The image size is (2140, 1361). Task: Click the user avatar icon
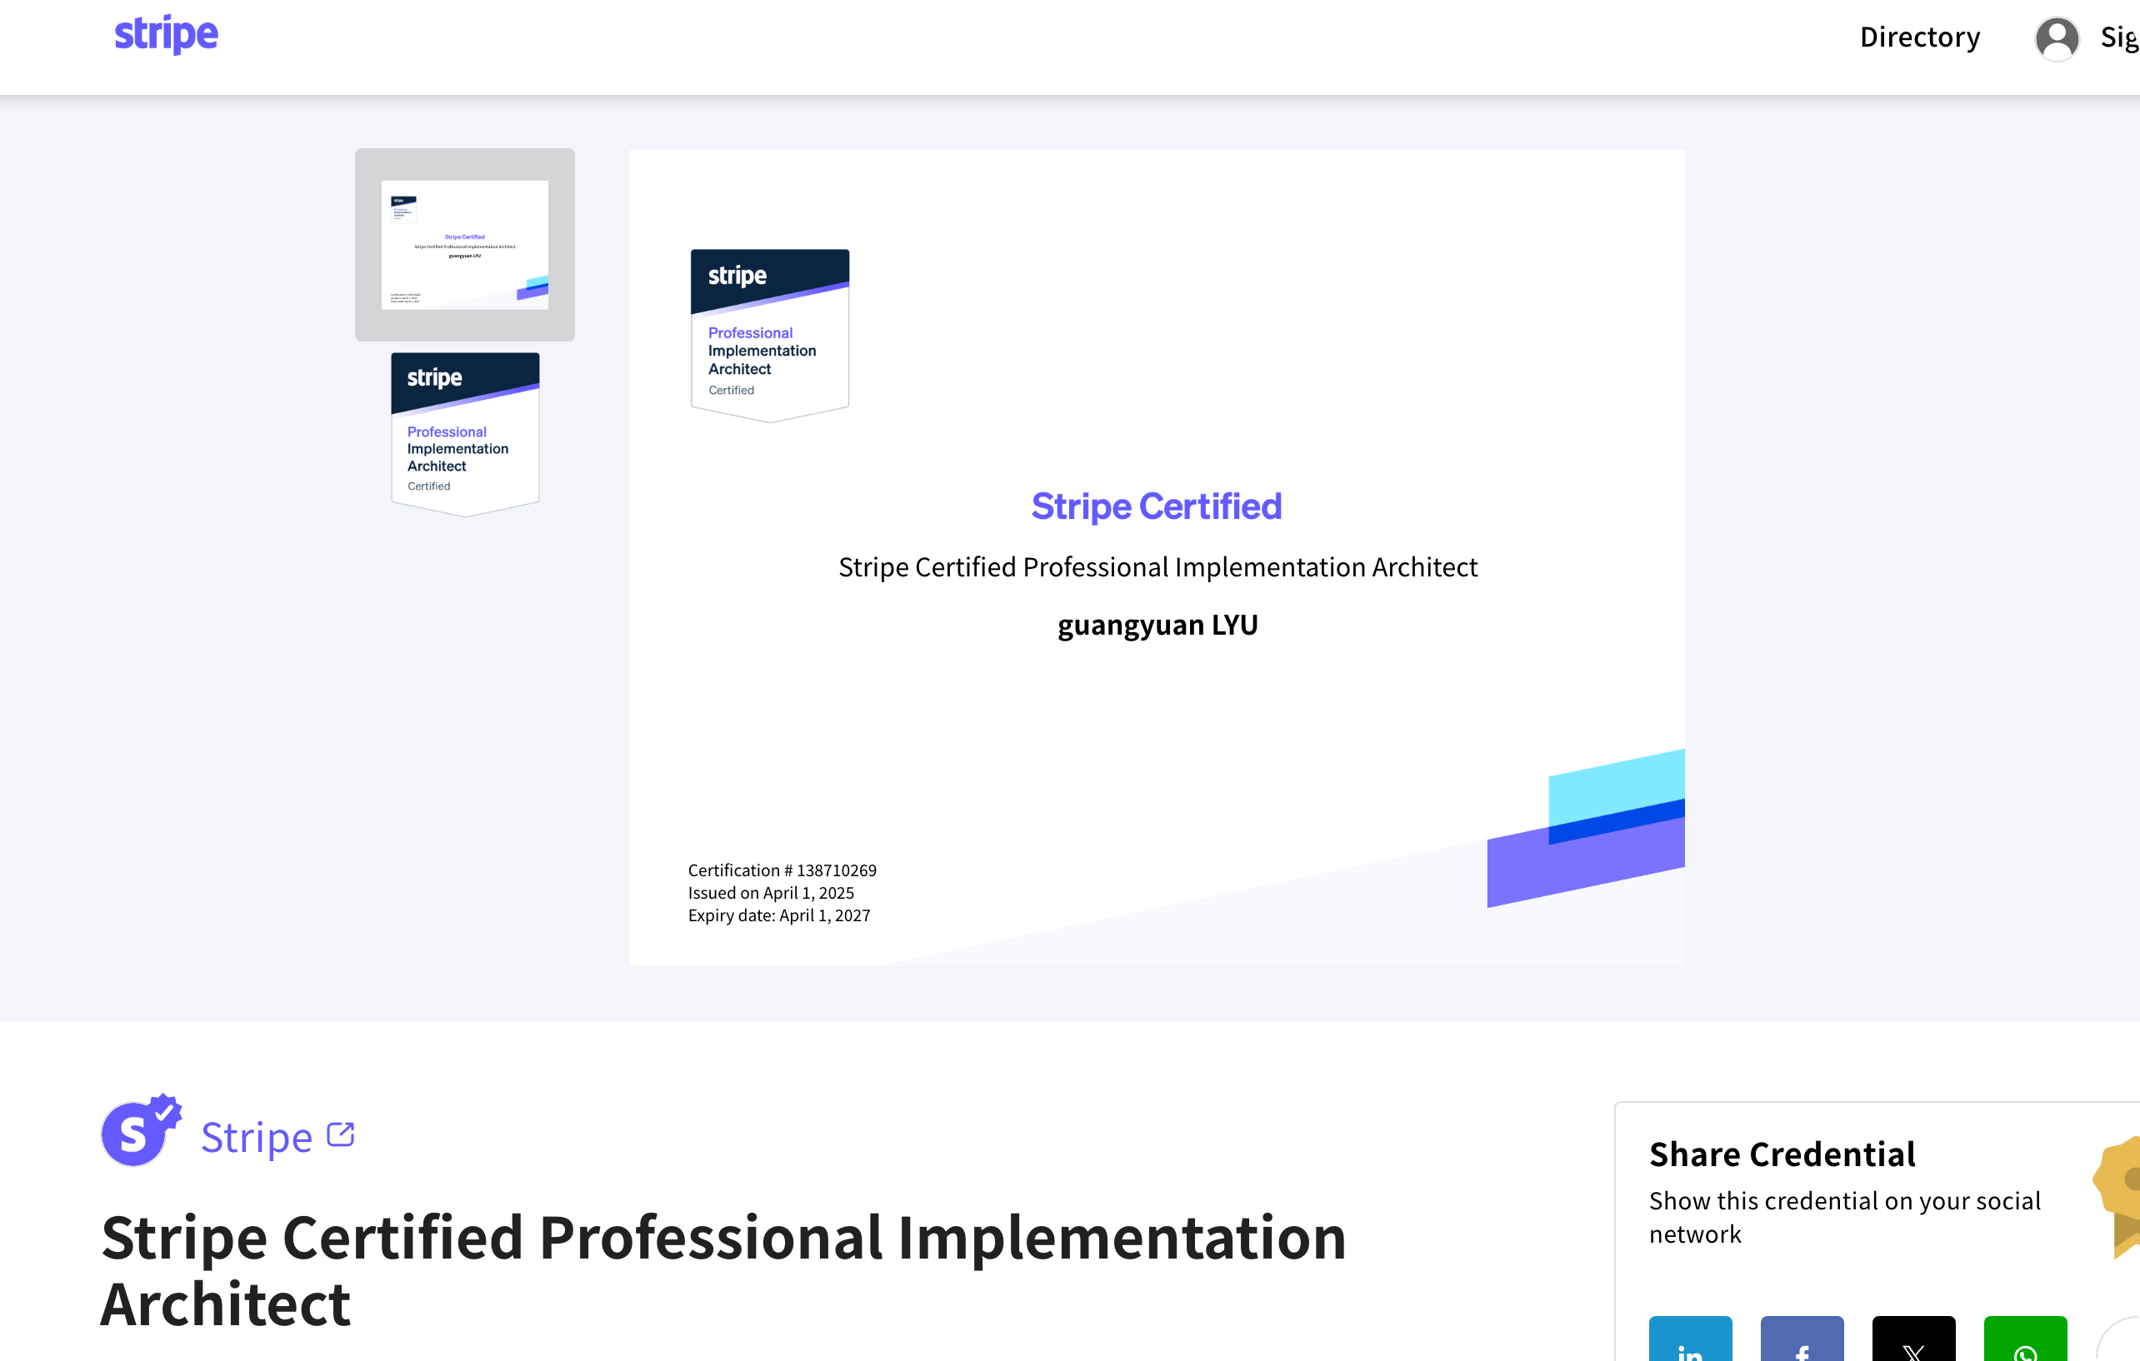(2056, 38)
